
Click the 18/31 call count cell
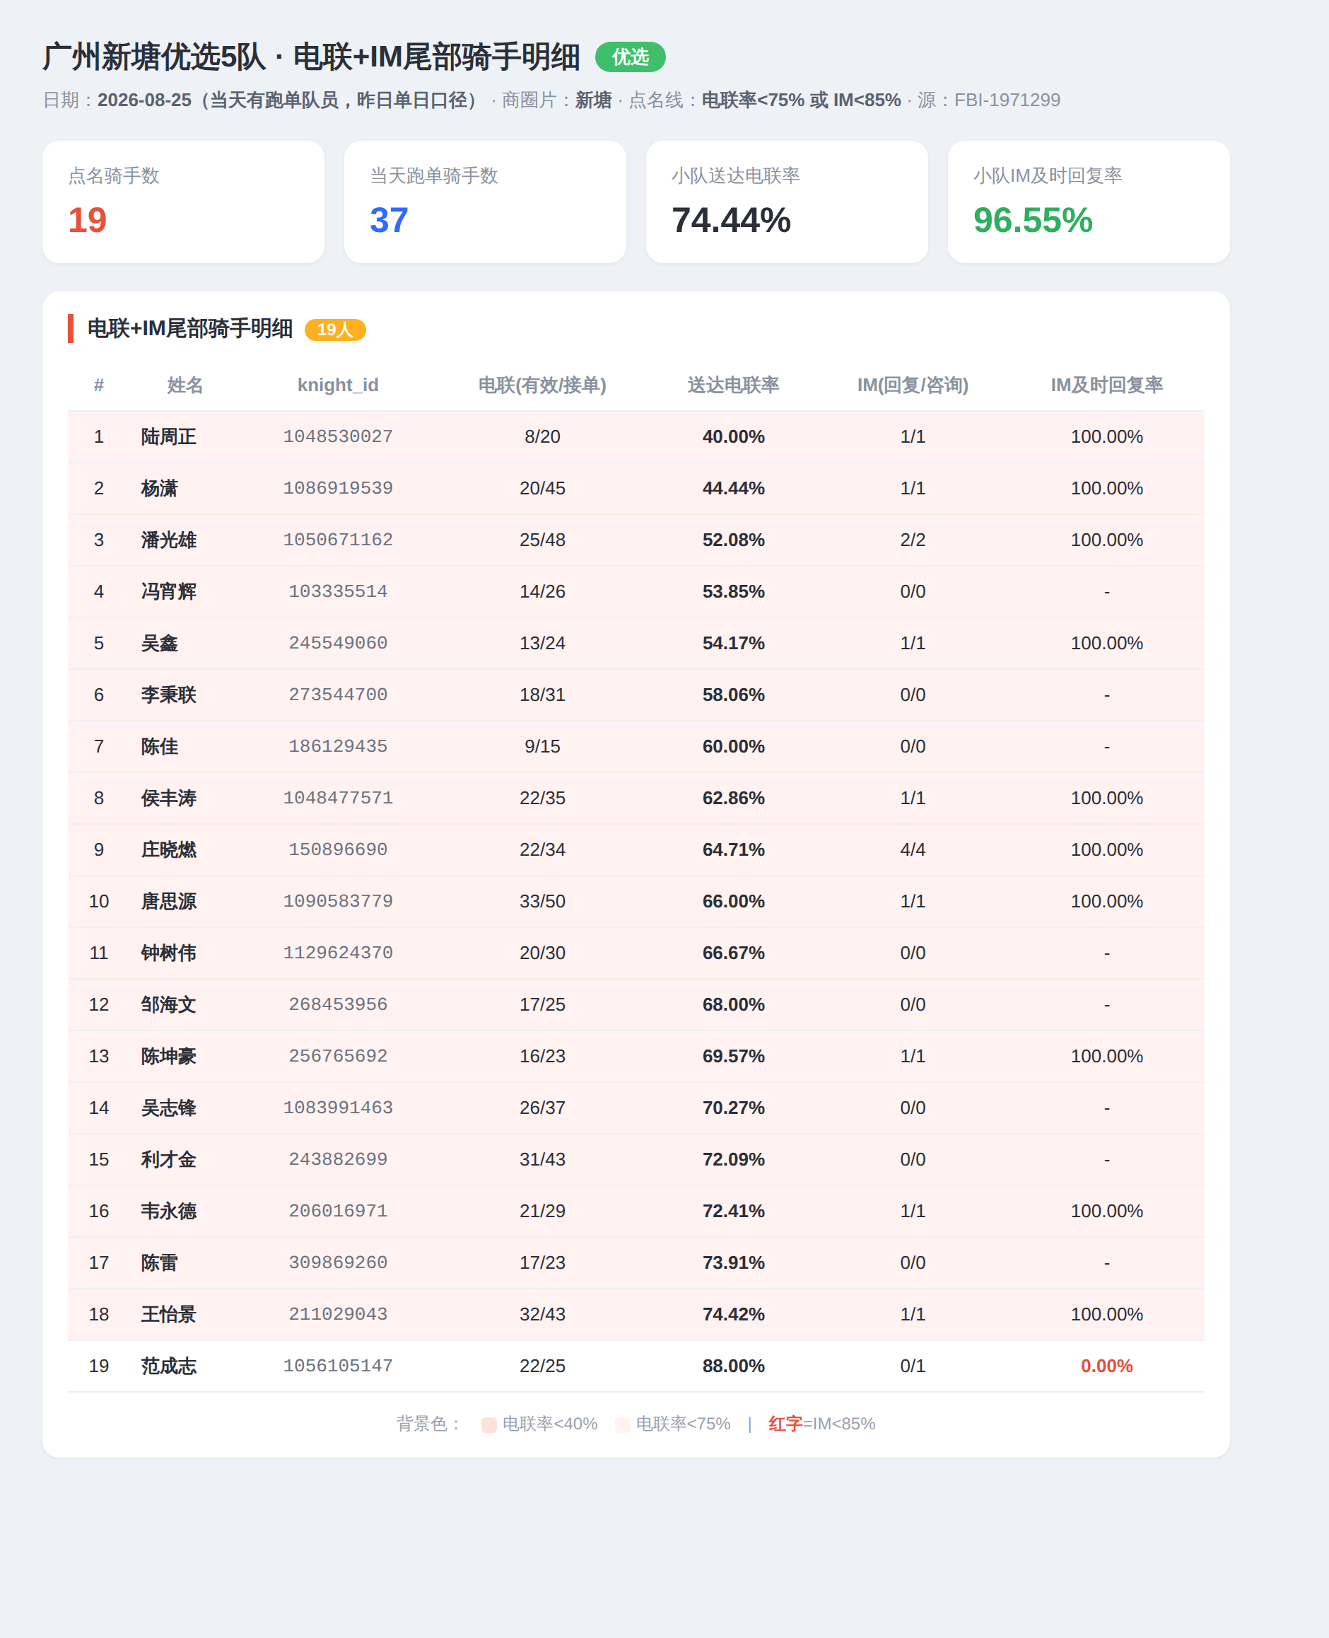click(542, 695)
